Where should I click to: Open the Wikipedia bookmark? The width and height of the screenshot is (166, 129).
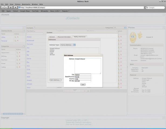click(44, 11)
